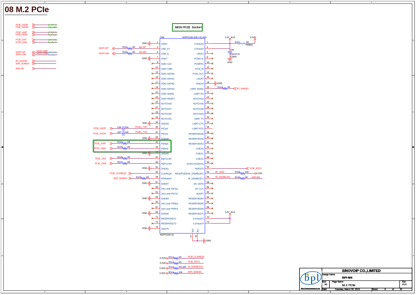Select the PCIE1_TXN net label

pos(141,132)
